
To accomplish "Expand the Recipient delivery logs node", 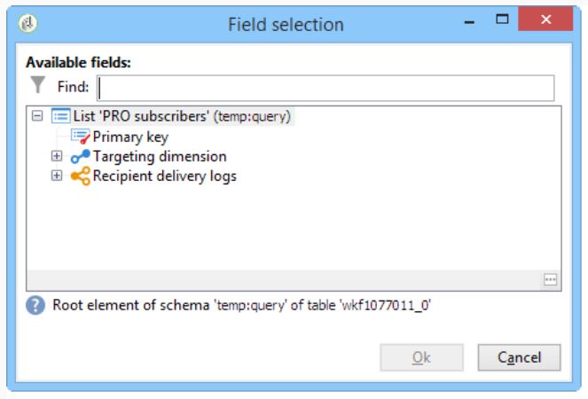I will [57, 176].
